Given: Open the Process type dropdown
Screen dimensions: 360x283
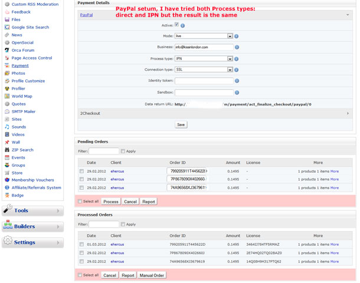Looking at the screenshot, I should (204, 58).
